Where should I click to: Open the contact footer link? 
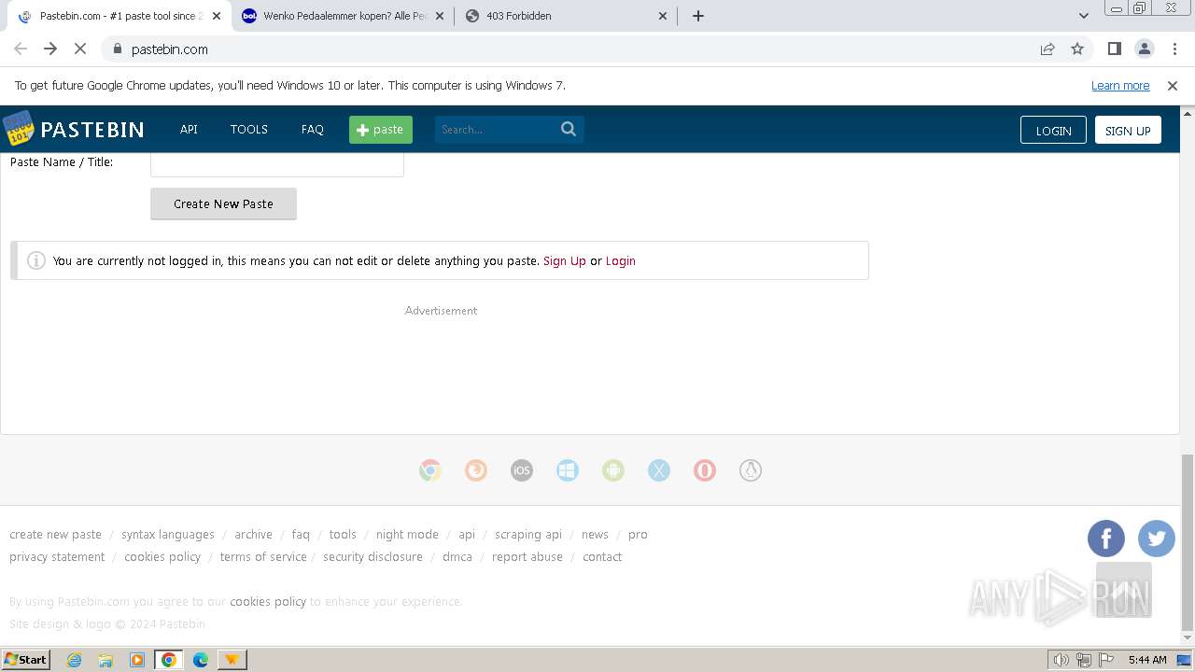[602, 557]
